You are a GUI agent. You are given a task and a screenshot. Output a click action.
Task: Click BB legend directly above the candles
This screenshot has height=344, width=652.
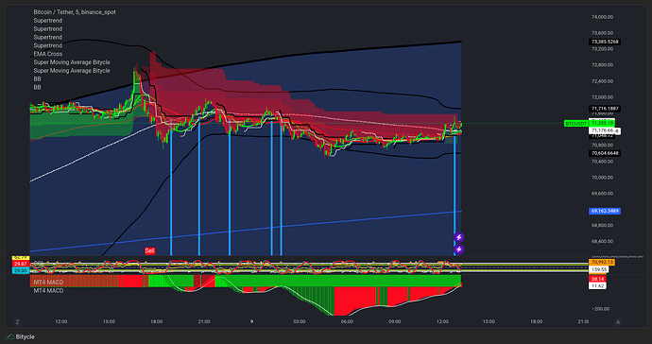38,87
